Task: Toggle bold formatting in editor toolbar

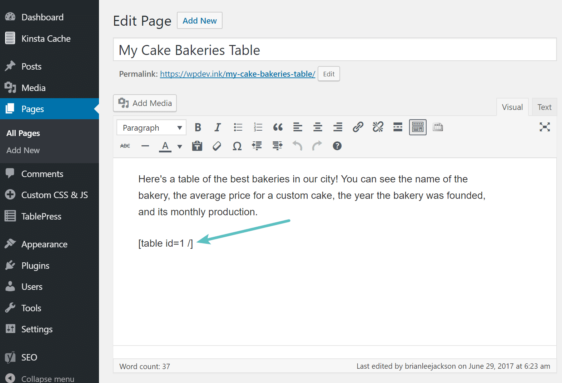Action: pyautogui.click(x=198, y=127)
